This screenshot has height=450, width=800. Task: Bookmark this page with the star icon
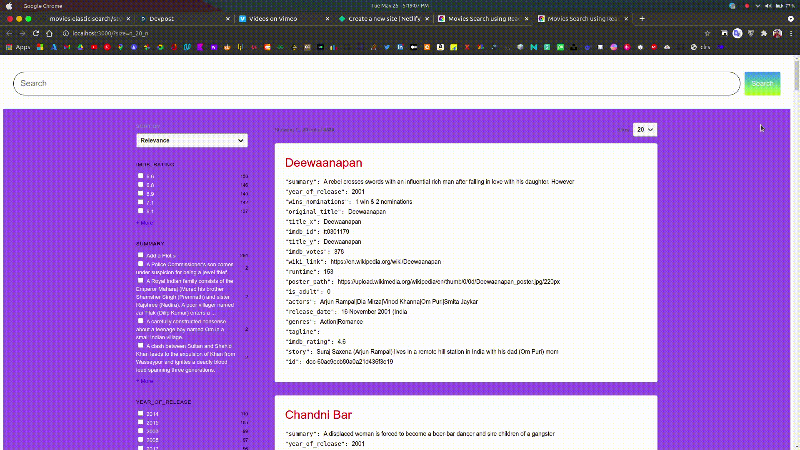(x=707, y=33)
